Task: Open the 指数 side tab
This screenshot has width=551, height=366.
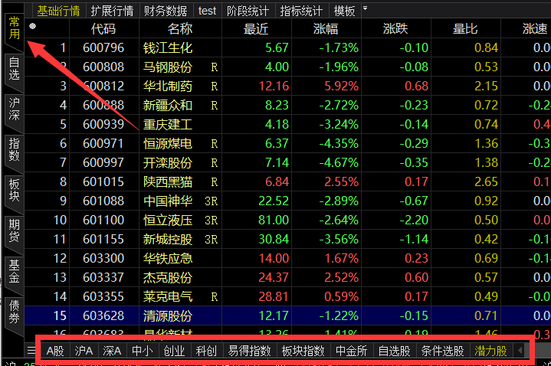Action: point(14,149)
